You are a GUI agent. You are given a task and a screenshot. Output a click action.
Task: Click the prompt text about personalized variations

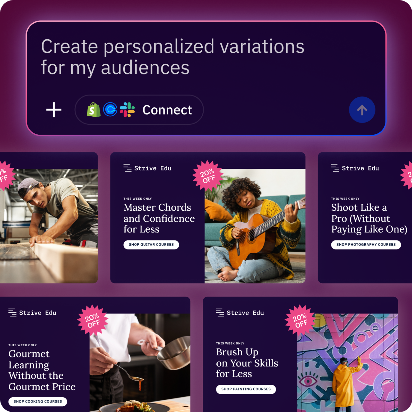[173, 57]
